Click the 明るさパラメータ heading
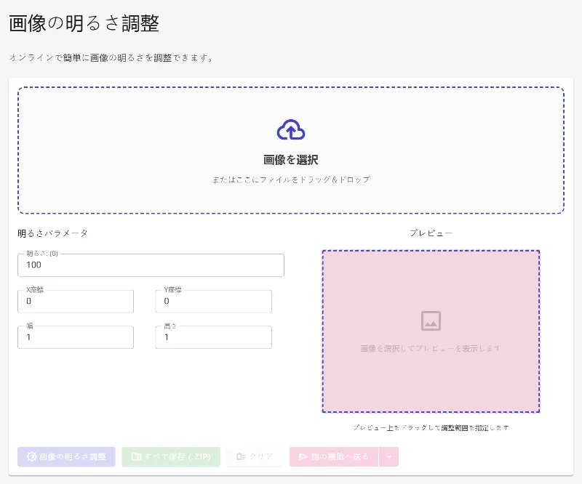The image size is (582, 484). tap(52, 233)
